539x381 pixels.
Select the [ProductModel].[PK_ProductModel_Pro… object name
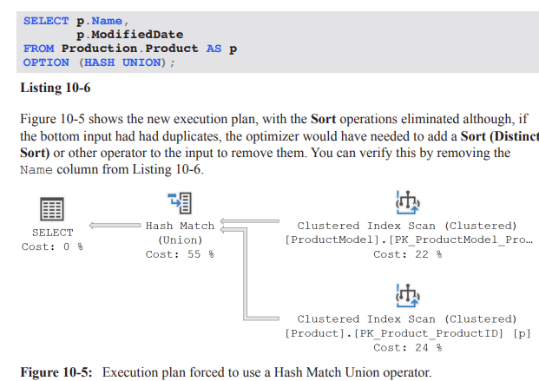[407, 240]
